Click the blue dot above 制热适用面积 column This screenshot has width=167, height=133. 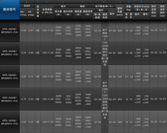tap(162, 2)
